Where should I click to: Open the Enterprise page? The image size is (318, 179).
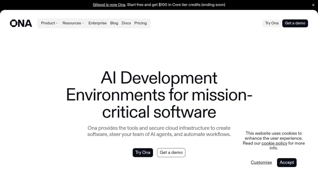(x=97, y=23)
